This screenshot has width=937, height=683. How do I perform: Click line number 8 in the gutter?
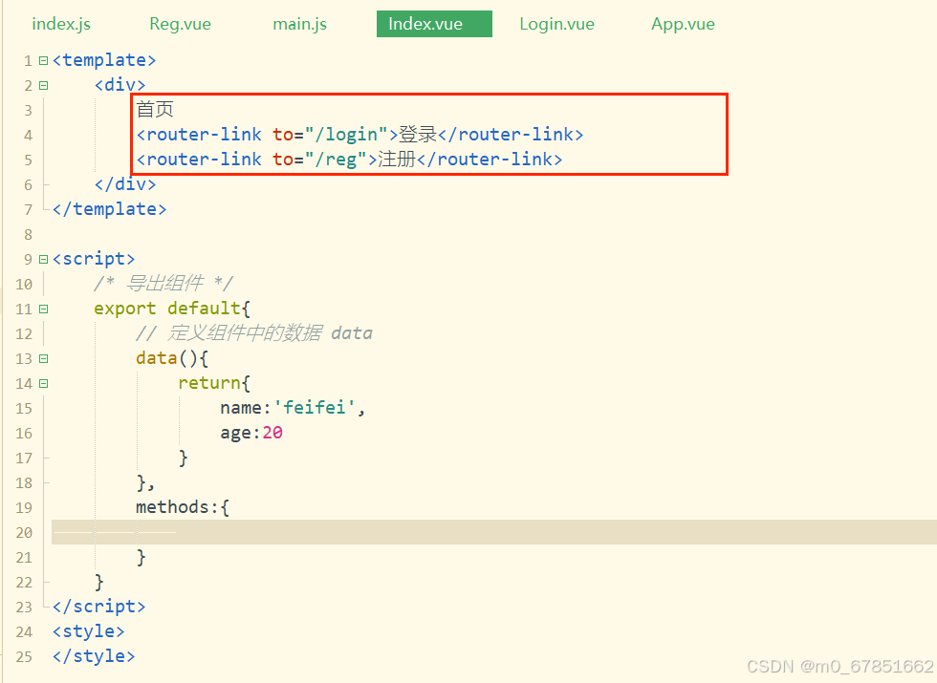click(x=28, y=235)
